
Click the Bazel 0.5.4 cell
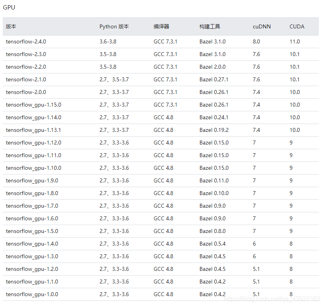(x=213, y=244)
